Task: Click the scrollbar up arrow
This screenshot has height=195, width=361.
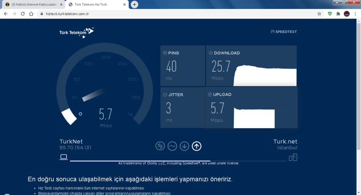Action: click(359, 21)
